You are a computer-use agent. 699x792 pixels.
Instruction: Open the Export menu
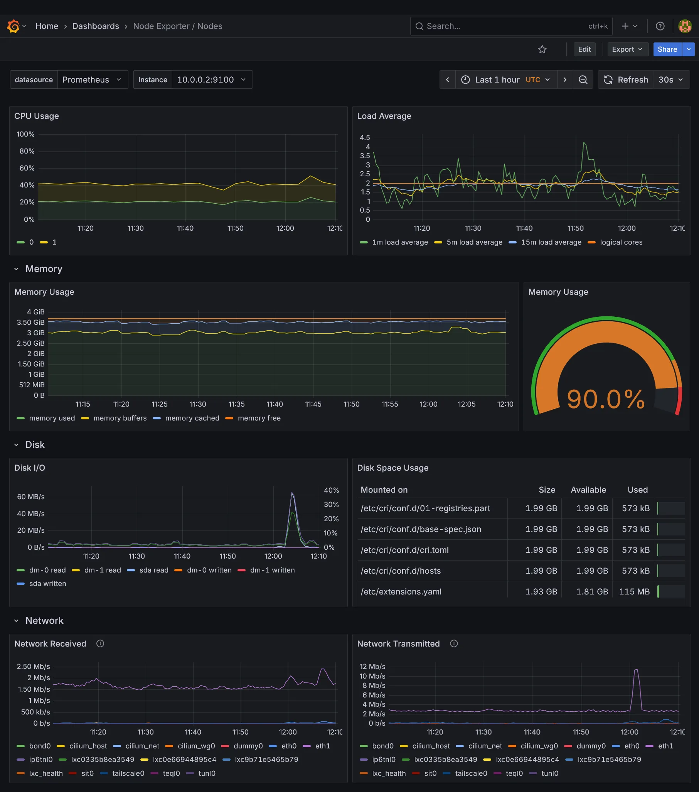pyautogui.click(x=627, y=49)
